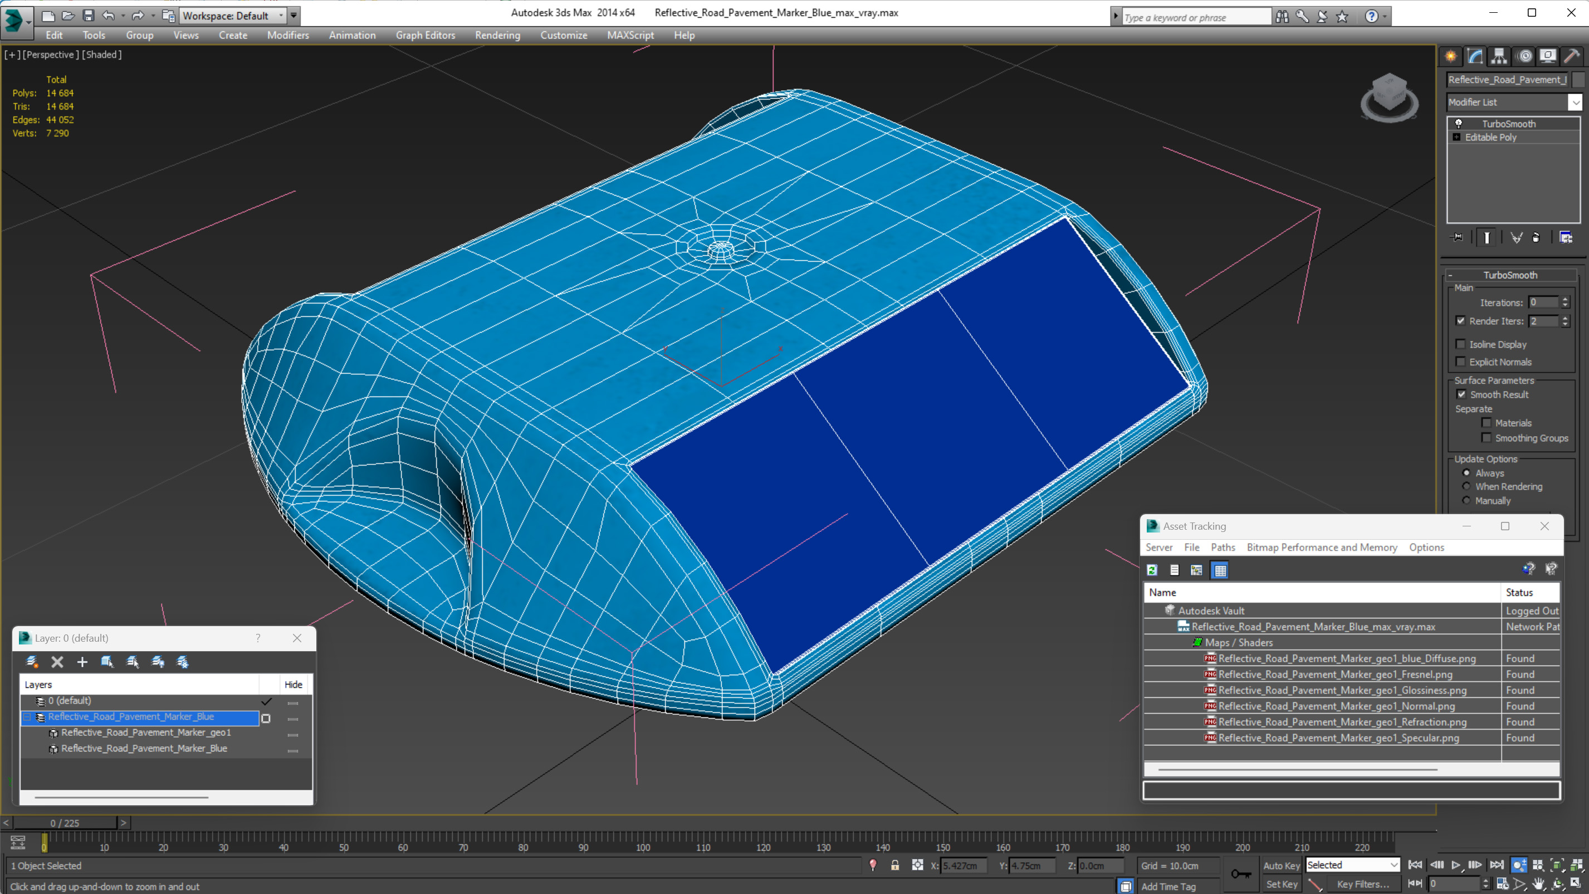1589x894 pixels.
Task: Click Maximize Viewport Toggle icon
Action: click(1576, 884)
